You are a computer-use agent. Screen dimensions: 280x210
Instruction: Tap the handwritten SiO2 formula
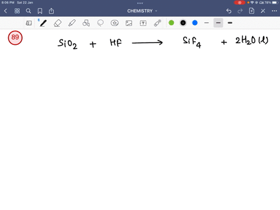click(x=68, y=44)
